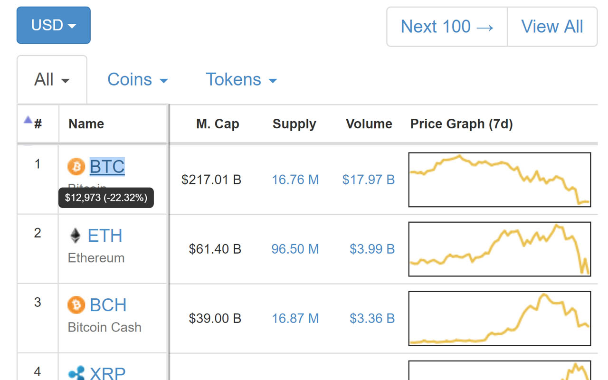Sort by the # rank column
The height and width of the screenshot is (380, 608).
pyautogui.click(x=38, y=124)
